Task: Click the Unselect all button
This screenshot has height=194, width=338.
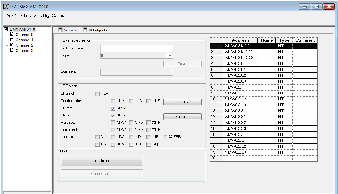Action: click(x=182, y=117)
